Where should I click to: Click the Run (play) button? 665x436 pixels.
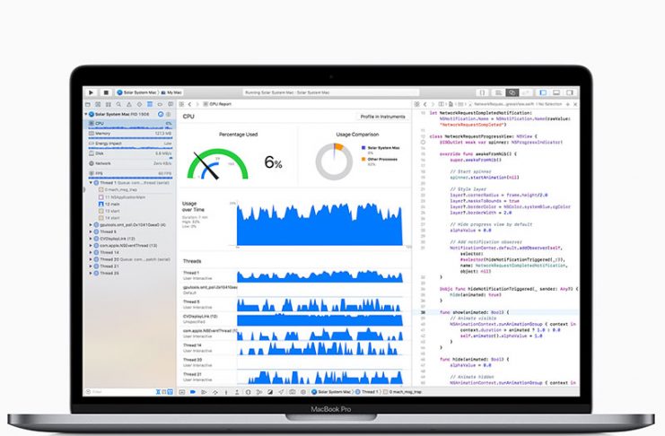pos(92,92)
